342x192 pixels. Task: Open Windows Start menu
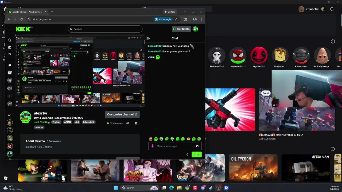[x=116, y=188]
